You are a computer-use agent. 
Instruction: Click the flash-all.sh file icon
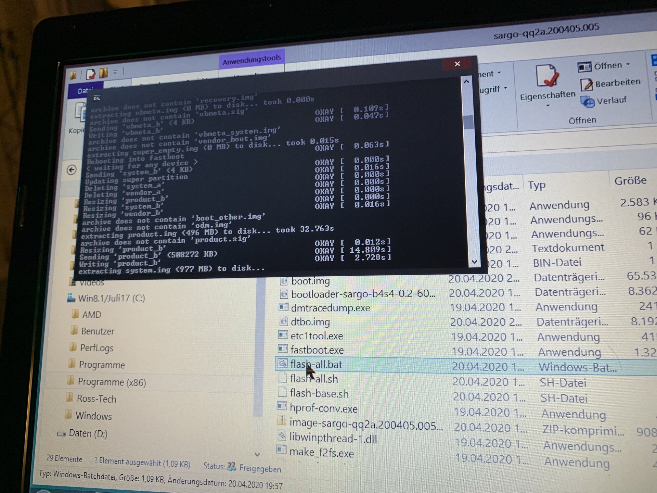tap(282, 378)
